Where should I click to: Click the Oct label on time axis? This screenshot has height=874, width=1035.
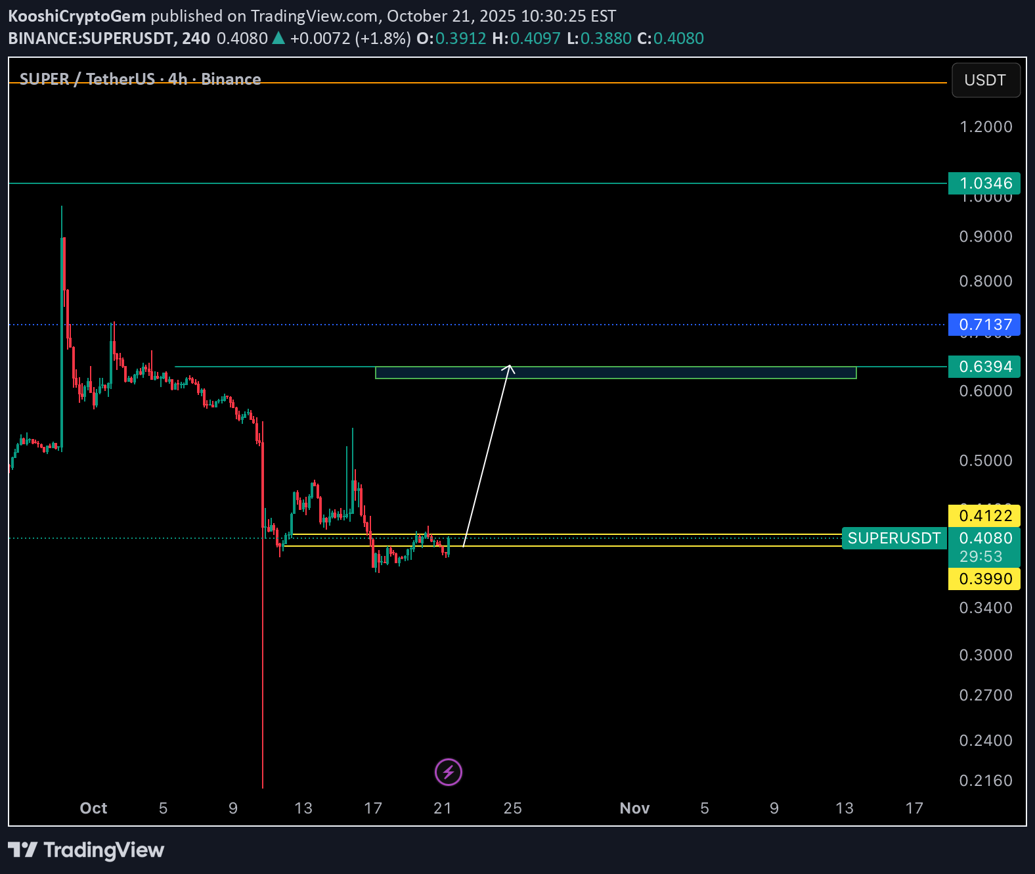(93, 808)
